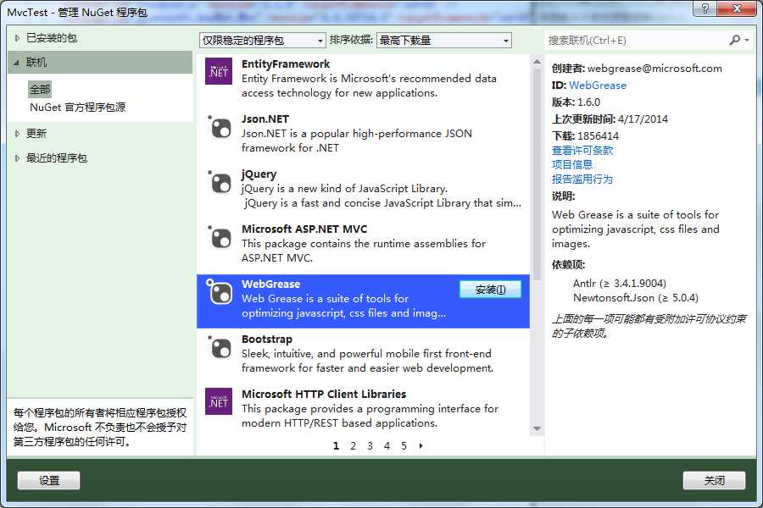Image resolution: width=763 pixels, height=508 pixels.
Task: Click the package list scroll up arrow
Action: [x=537, y=62]
